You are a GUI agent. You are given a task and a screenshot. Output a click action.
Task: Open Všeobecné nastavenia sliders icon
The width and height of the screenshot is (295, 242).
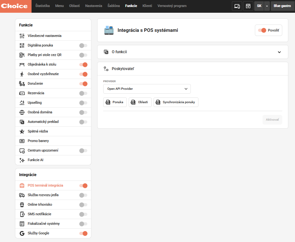coord(22,36)
